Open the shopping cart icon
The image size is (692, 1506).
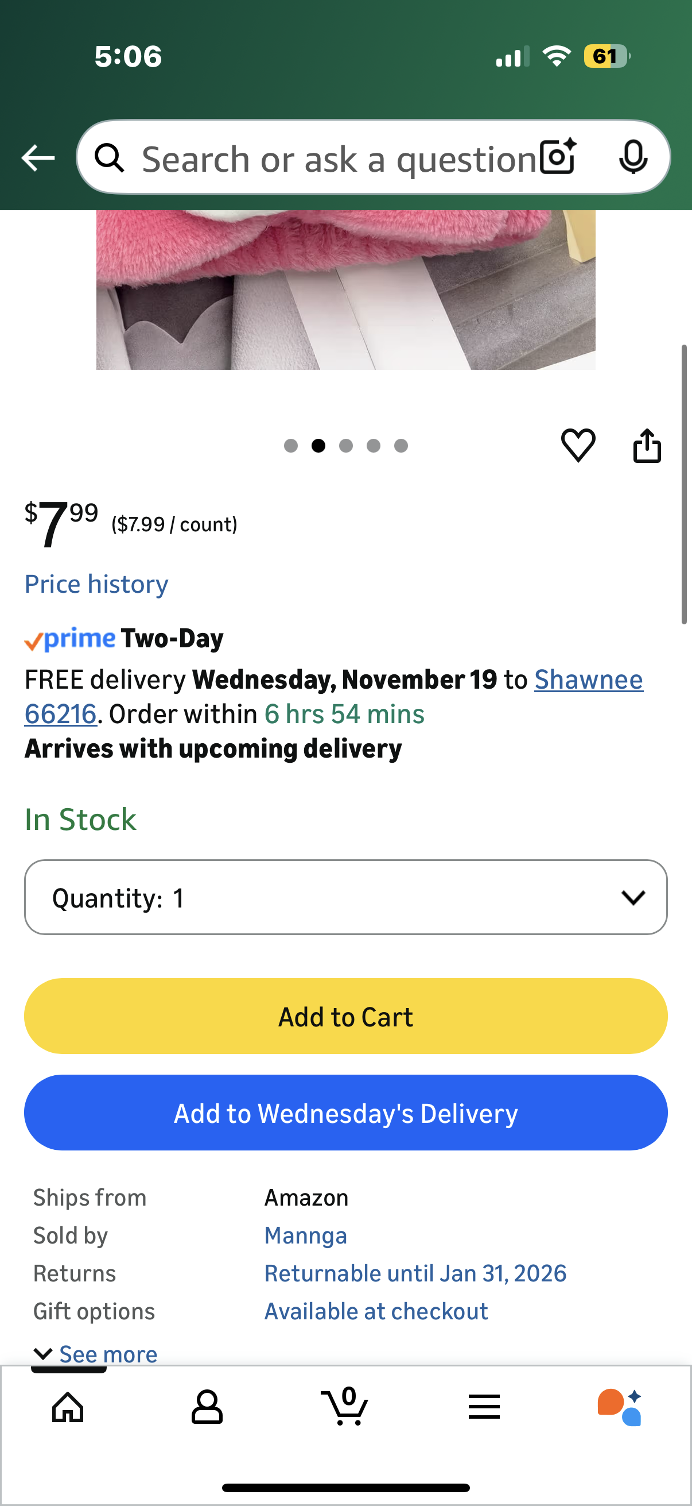click(x=345, y=1407)
